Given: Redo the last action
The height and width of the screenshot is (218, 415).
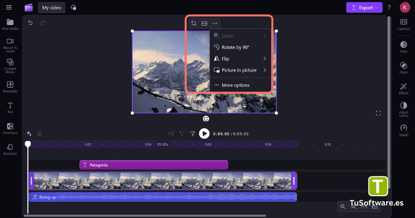Looking at the screenshot, I should 42,23.
